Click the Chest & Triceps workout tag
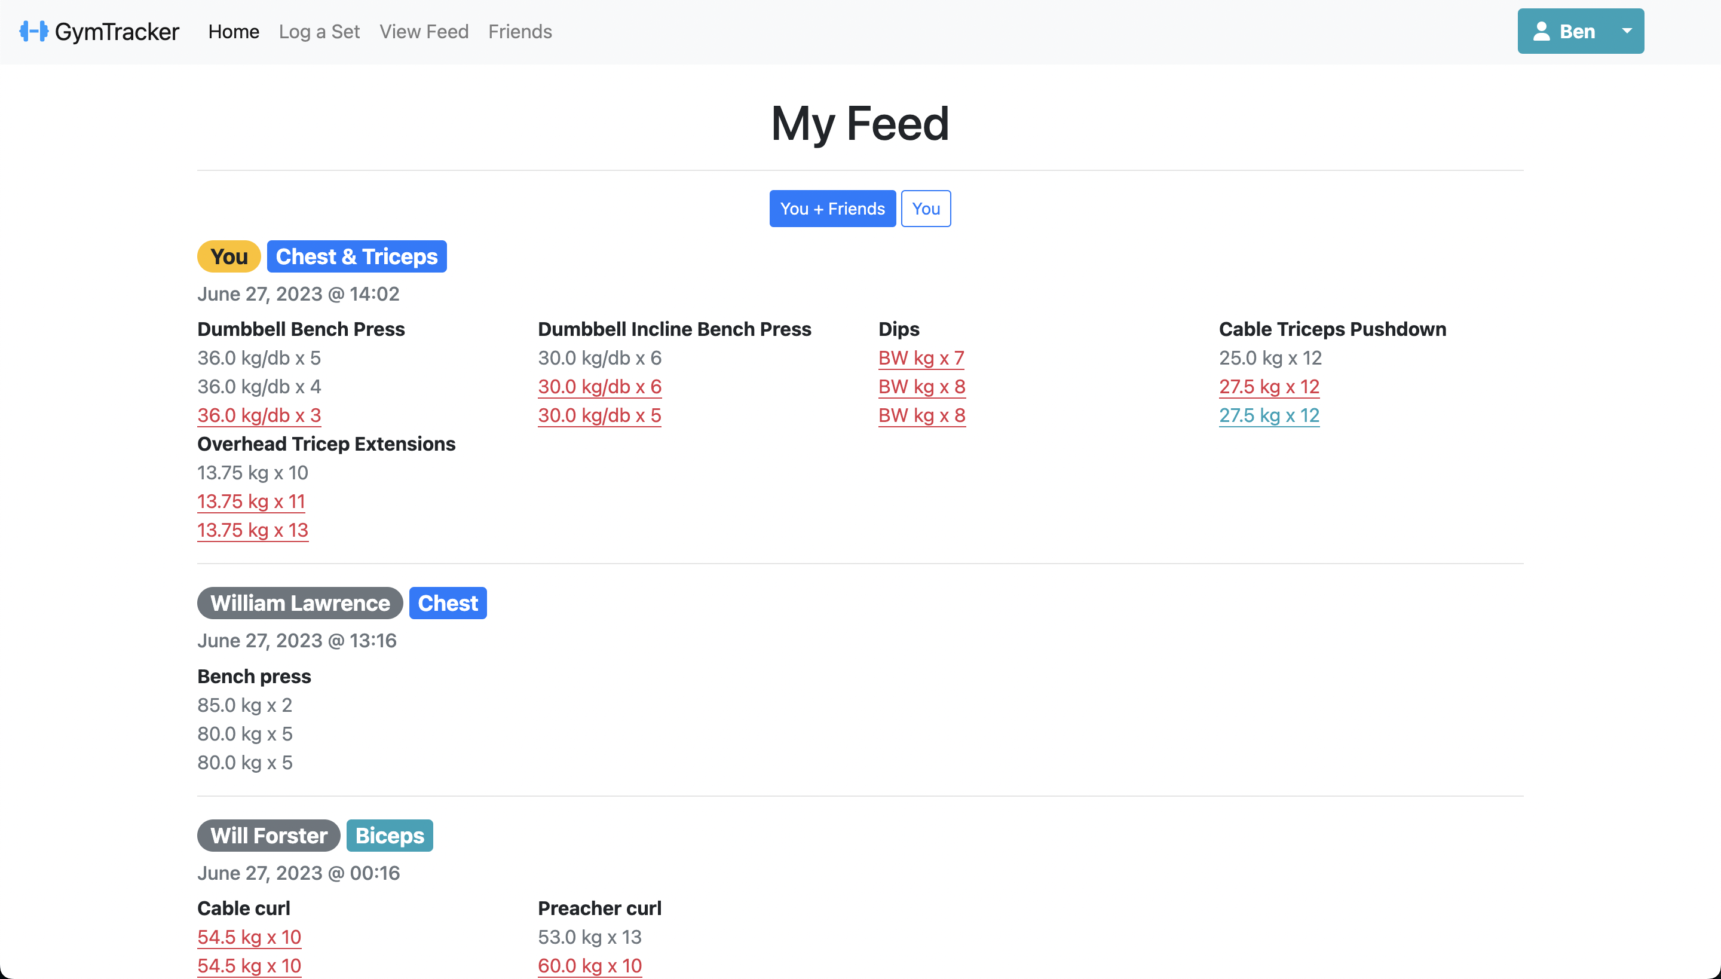 [x=356, y=256]
